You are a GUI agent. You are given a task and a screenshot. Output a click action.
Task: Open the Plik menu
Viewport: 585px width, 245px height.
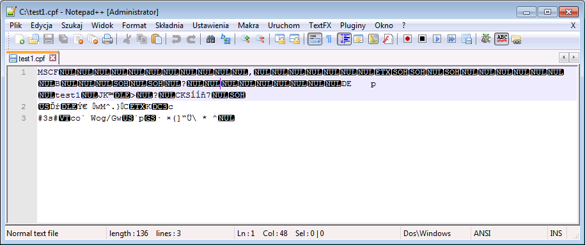tap(16, 26)
